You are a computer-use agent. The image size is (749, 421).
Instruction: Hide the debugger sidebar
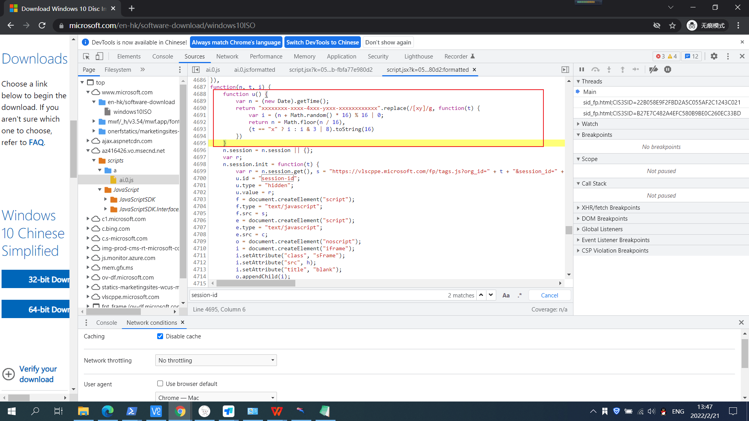coord(565,70)
